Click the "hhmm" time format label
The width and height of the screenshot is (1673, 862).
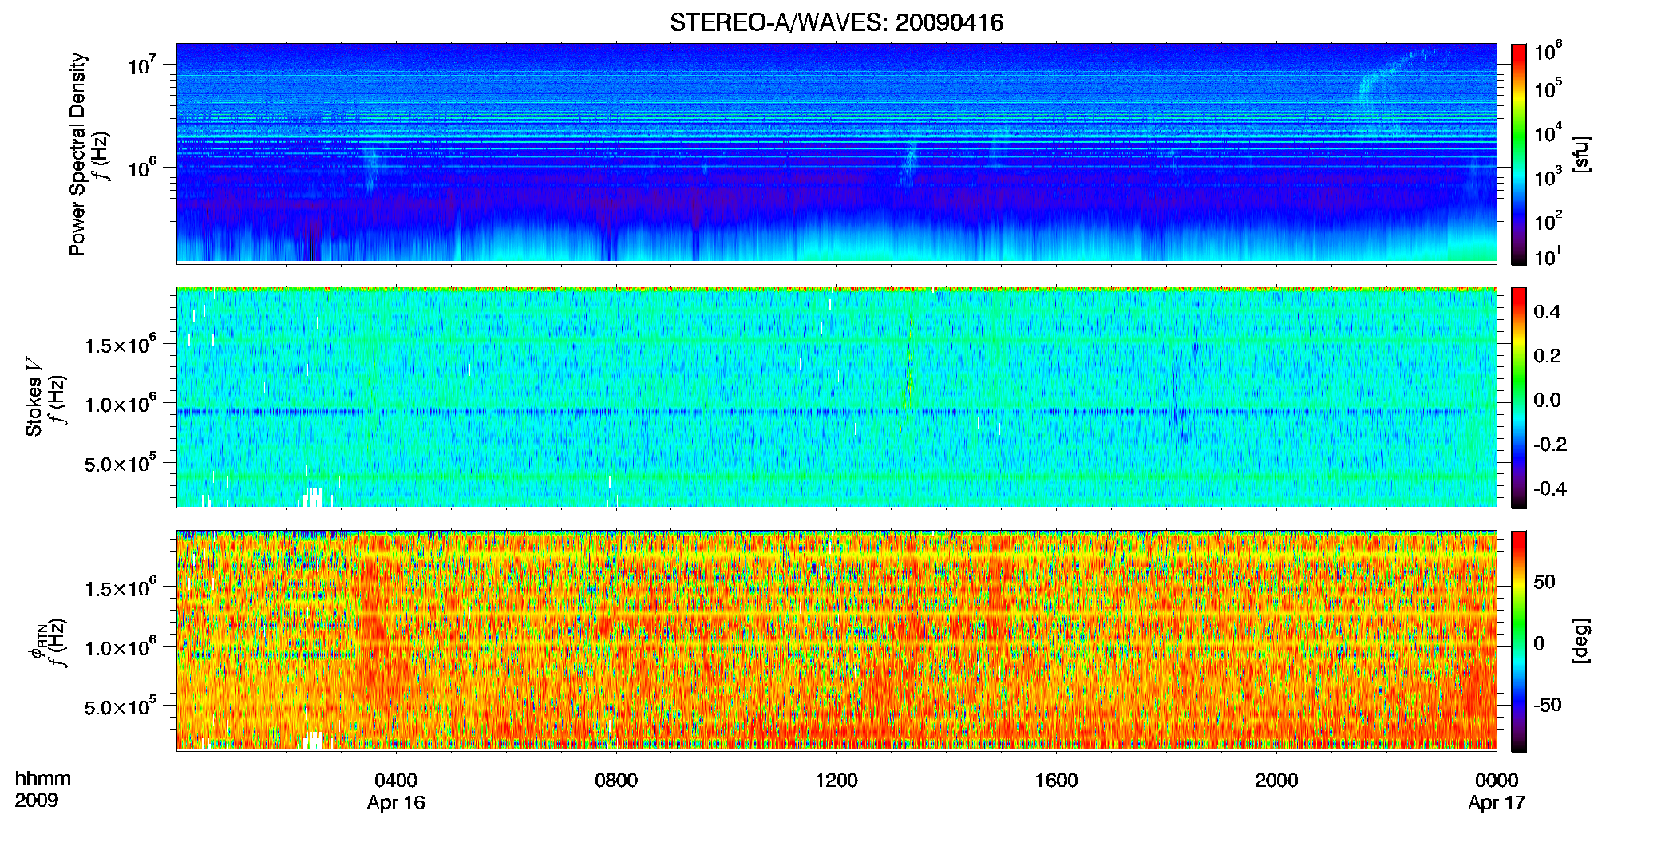(43, 779)
